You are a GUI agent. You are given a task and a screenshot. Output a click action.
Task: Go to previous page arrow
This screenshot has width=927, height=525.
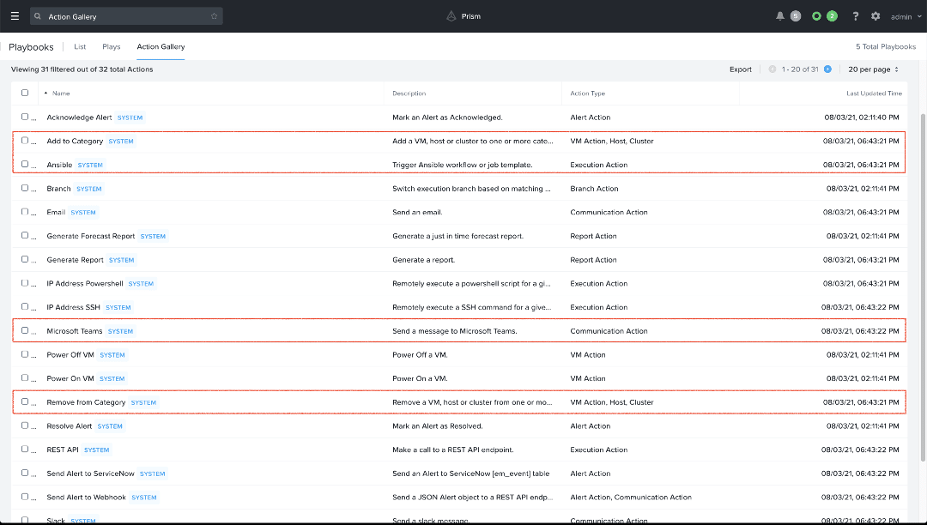tap(772, 69)
